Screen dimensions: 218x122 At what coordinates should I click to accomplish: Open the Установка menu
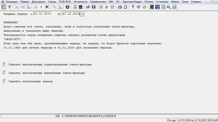pyautogui.click(x=162, y=2)
